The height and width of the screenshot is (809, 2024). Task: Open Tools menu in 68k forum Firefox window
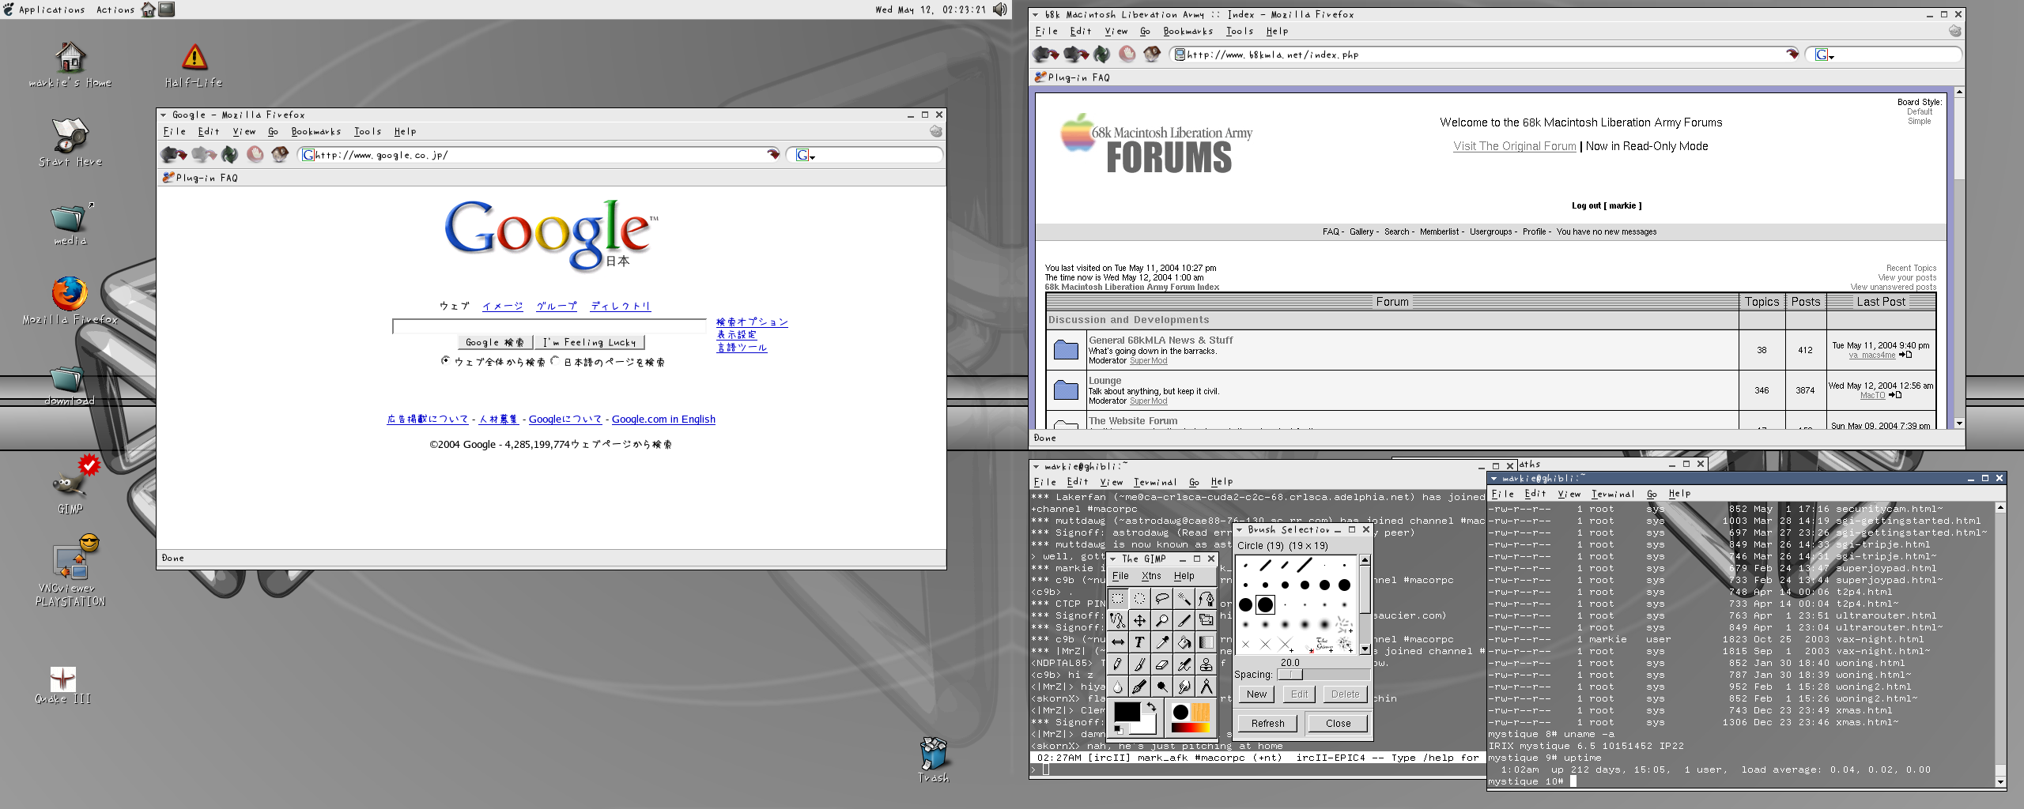(1239, 32)
